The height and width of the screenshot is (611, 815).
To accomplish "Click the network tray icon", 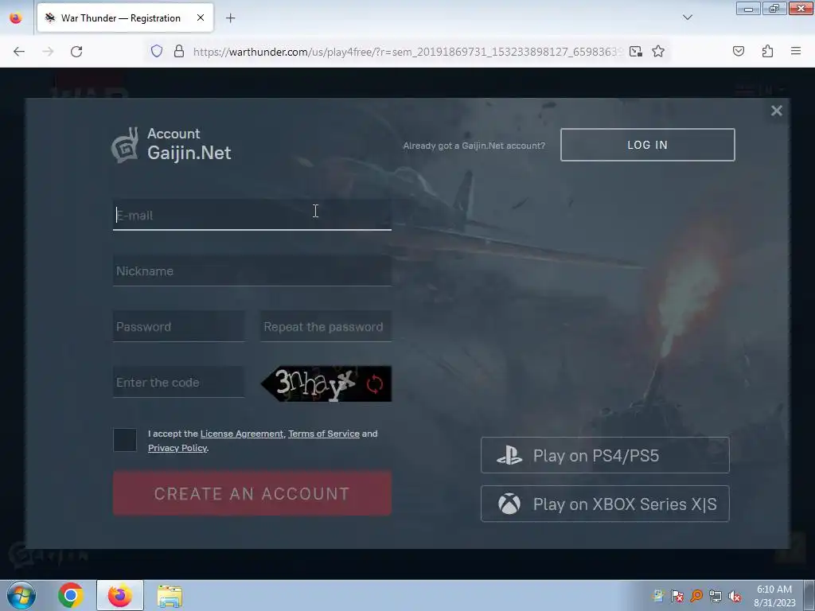I will point(716,596).
